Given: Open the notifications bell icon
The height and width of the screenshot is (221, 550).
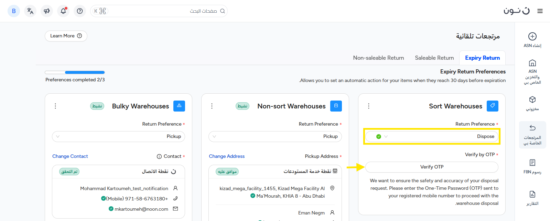Looking at the screenshot, I should coord(63,11).
